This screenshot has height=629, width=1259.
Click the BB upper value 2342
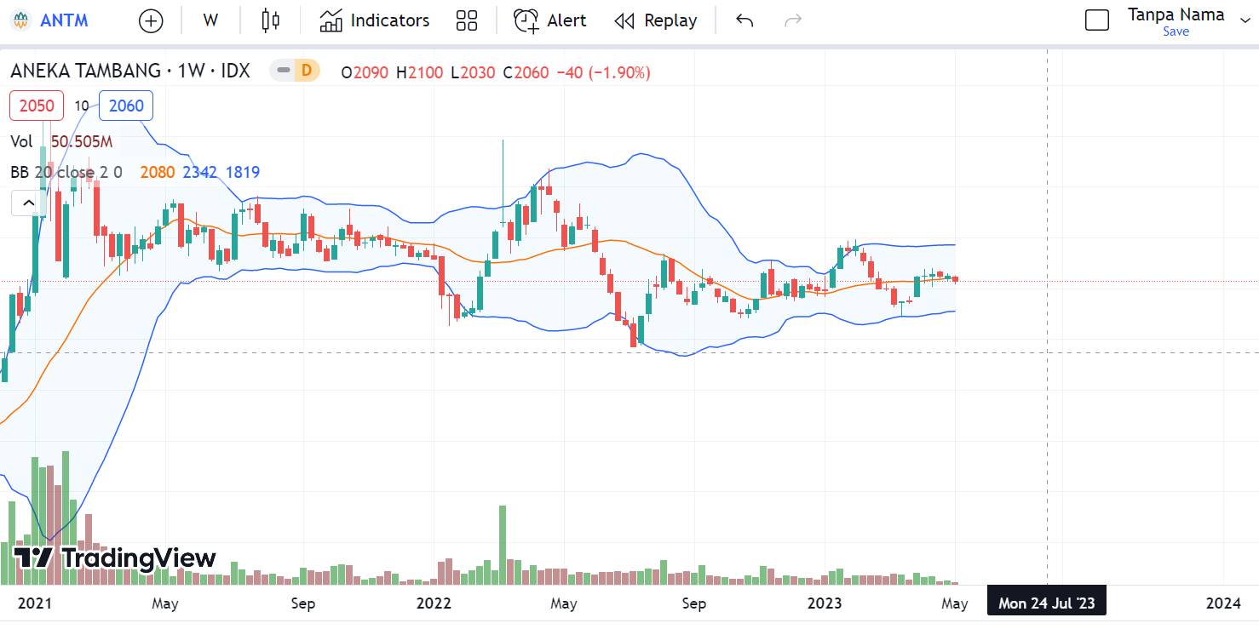coord(200,172)
